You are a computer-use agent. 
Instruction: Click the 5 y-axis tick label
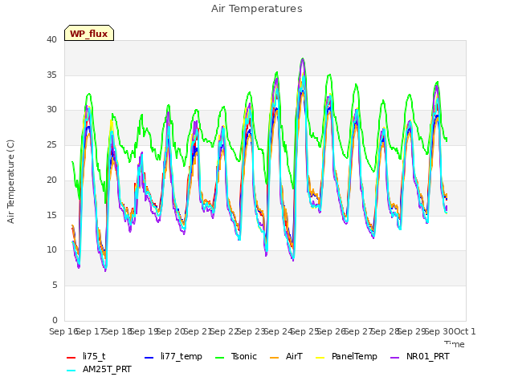55,286
